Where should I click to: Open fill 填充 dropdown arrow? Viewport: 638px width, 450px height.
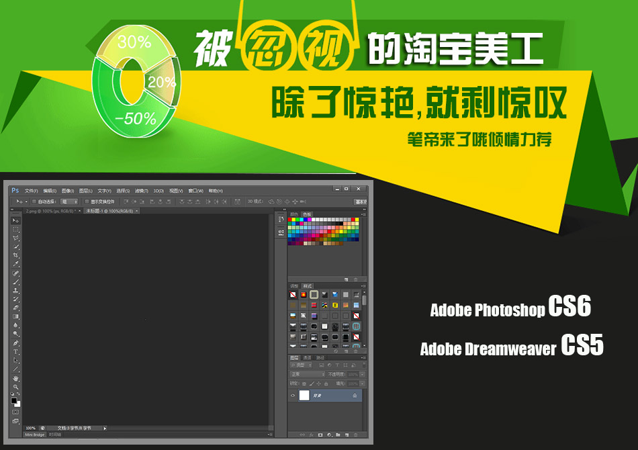point(362,384)
